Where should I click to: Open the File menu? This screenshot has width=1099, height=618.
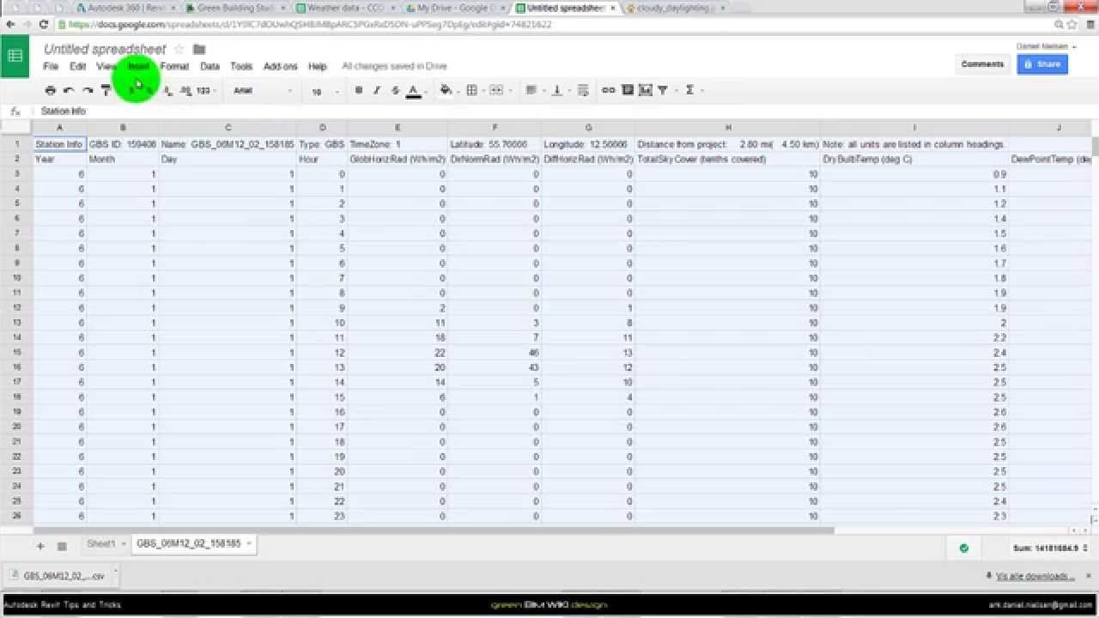tap(51, 66)
